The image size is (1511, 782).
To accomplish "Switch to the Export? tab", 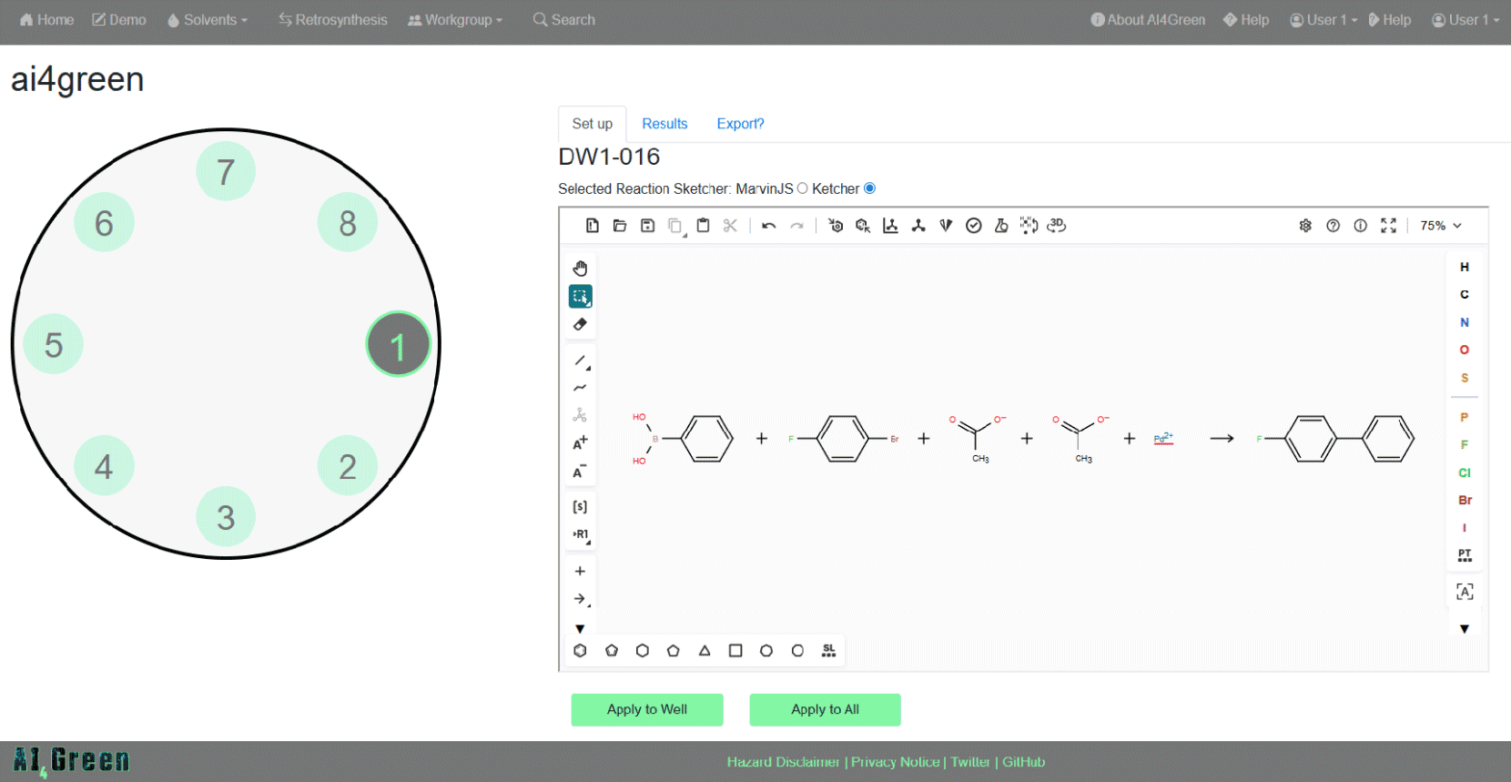I will (x=740, y=124).
